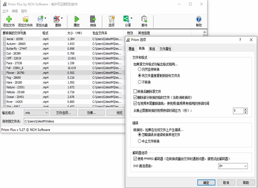
Task: Click file icon of Cliff - 22619
Action: click(x=4, y=58)
